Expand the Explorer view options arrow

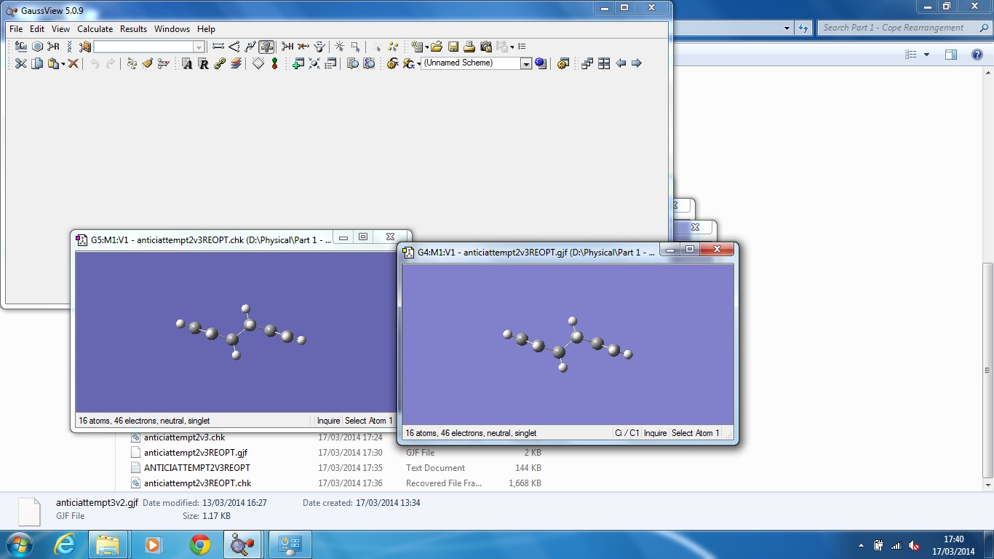pos(926,55)
